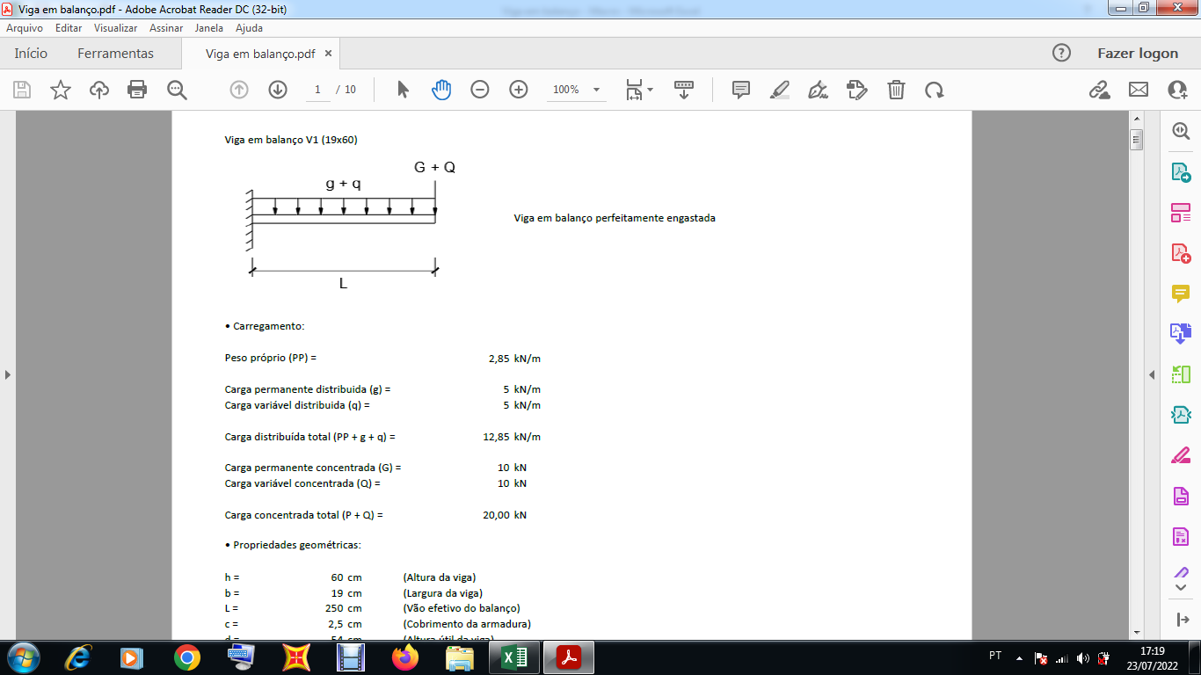Print the document with printer icon
Image resolution: width=1201 pixels, height=675 pixels.
[x=137, y=90]
